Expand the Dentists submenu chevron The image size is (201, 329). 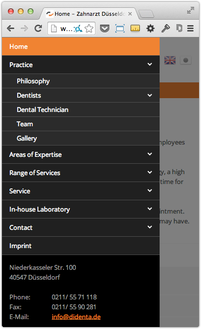pyautogui.click(x=150, y=95)
